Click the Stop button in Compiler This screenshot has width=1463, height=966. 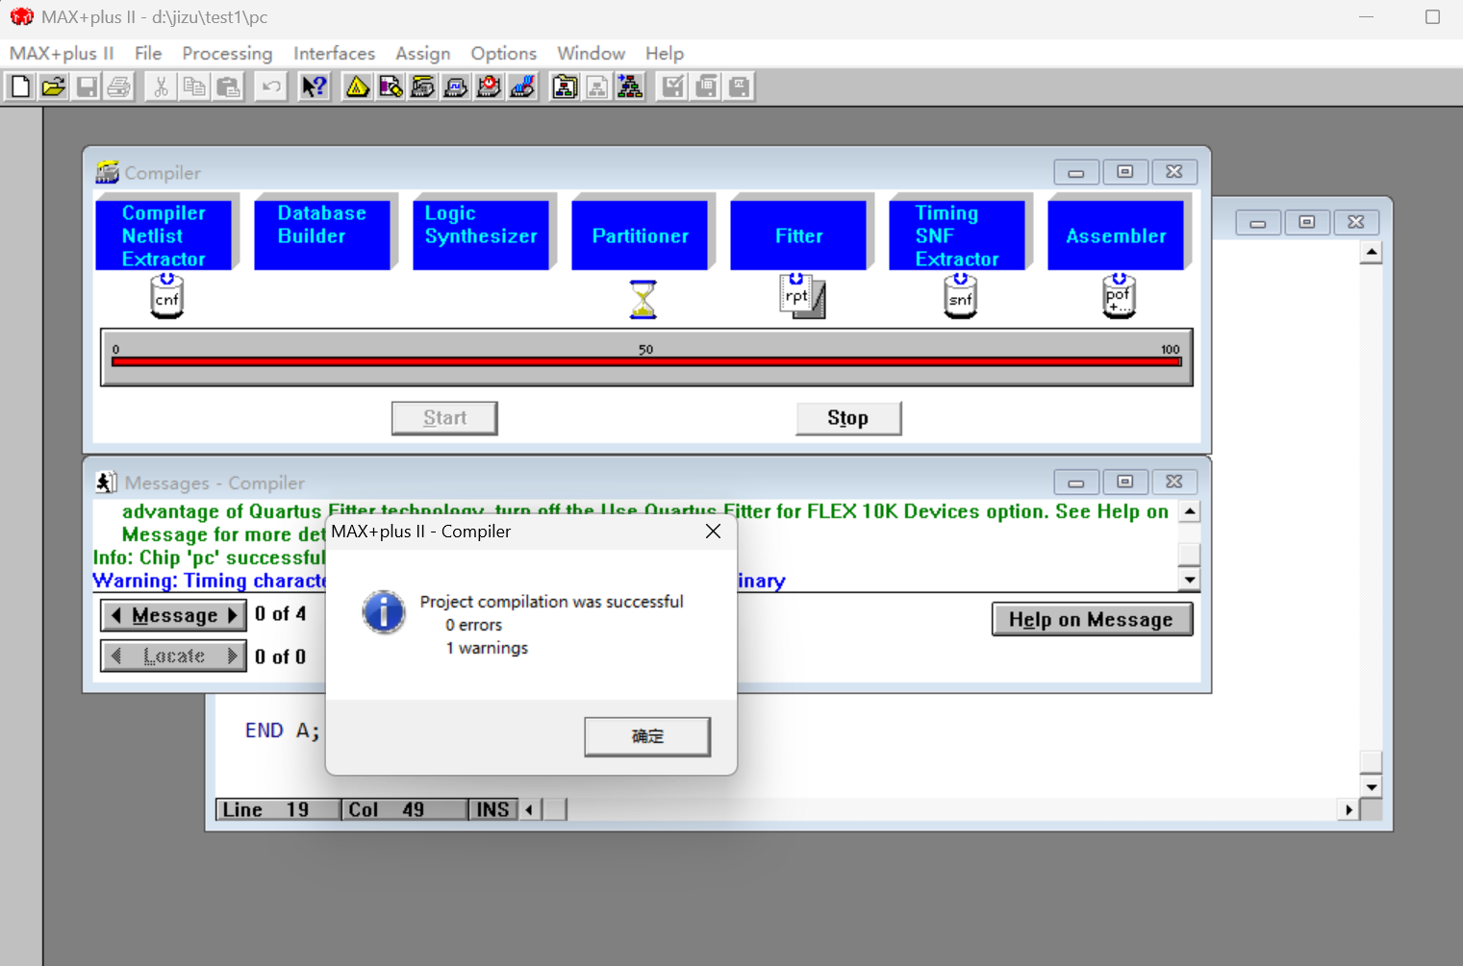click(848, 418)
